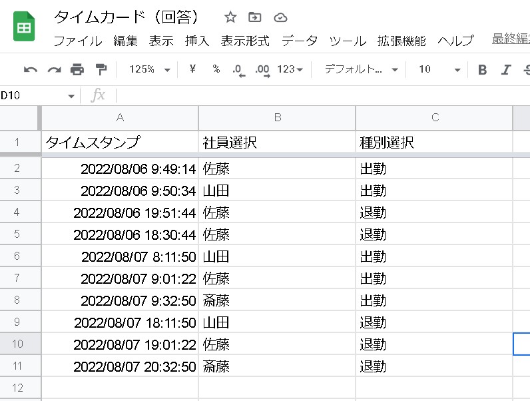Apply percent format button
The image size is (530, 401).
click(216, 70)
